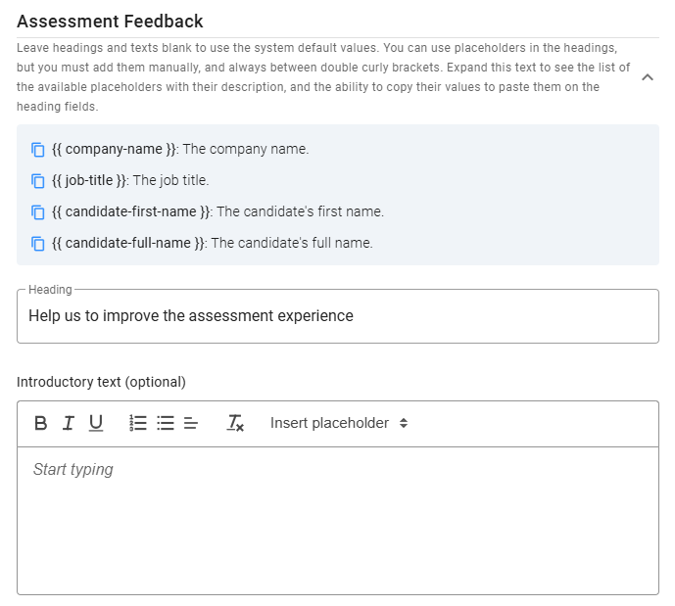The width and height of the screenshot is (675, 606).
Task: Clear text formatting
Action: (235, 423)
